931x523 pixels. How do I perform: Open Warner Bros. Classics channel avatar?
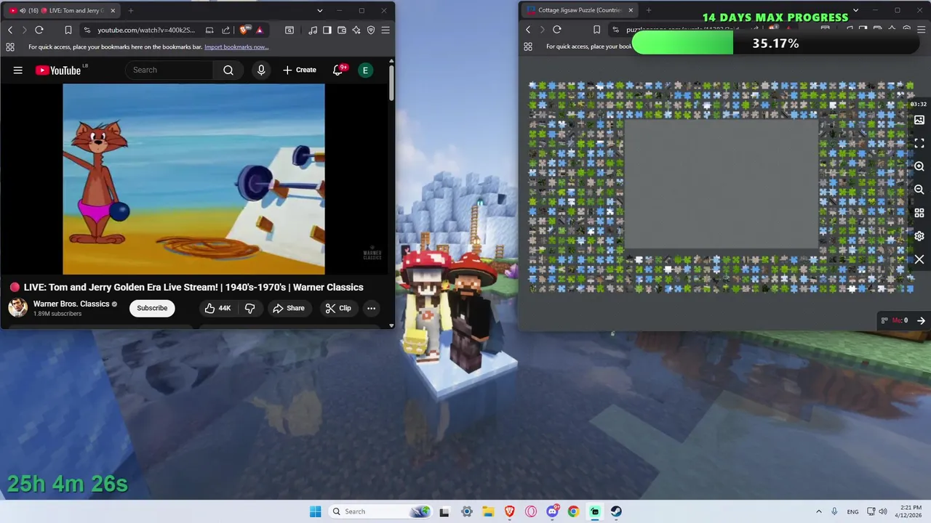tap(18, 308)
